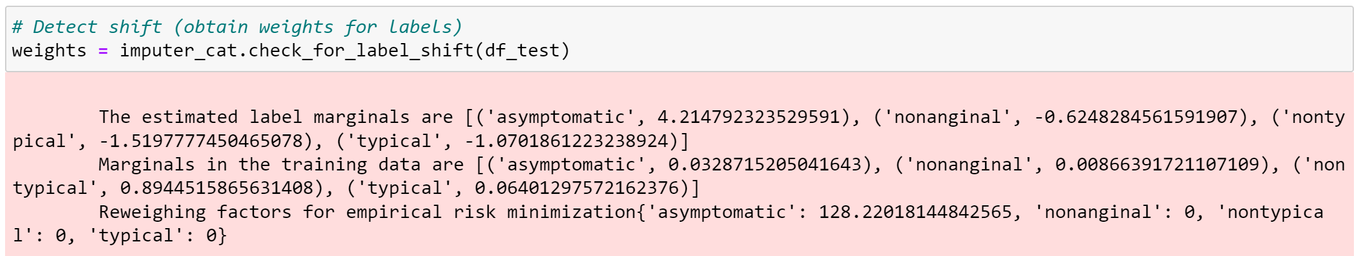Click the imputer_cat object name
The width and height of the screenshot is (1359, 256).
point(178,51)
